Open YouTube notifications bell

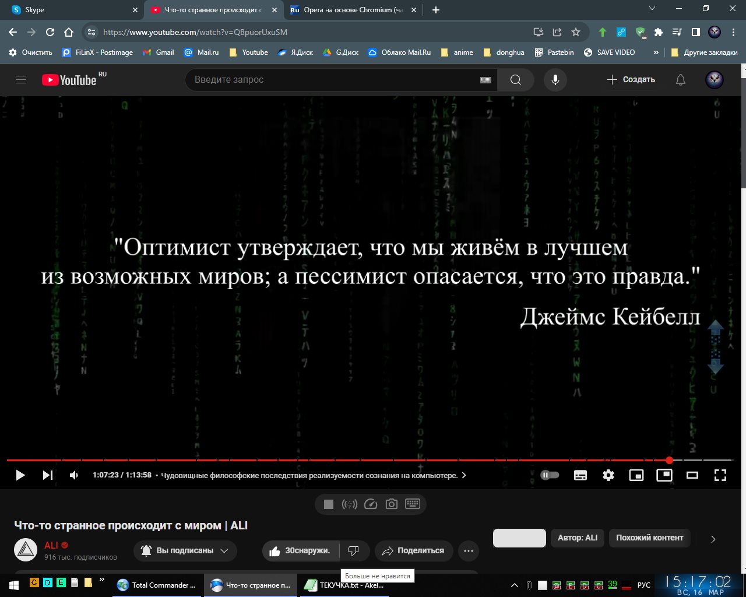pyautogui.click(x=681, y=80)
